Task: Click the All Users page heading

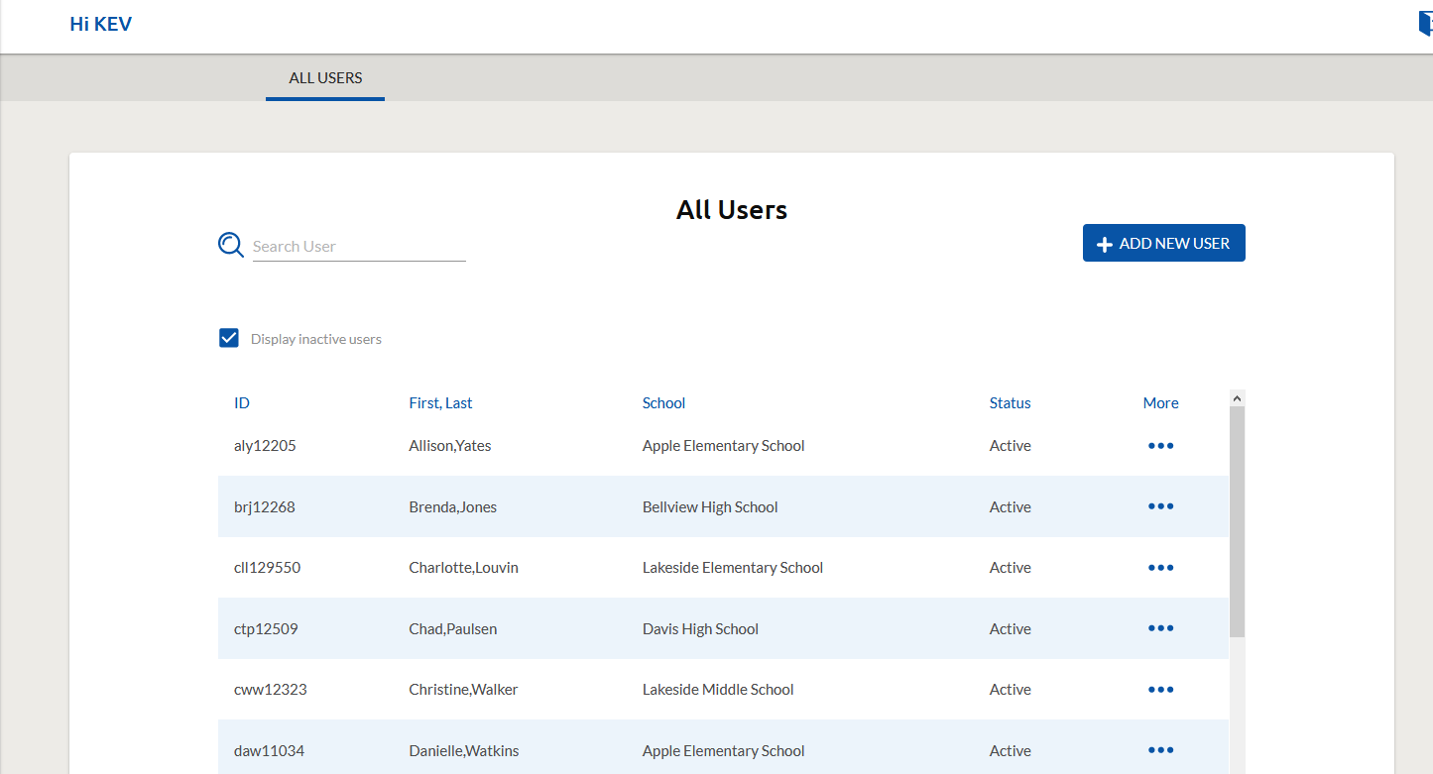Action: point(732,210)
